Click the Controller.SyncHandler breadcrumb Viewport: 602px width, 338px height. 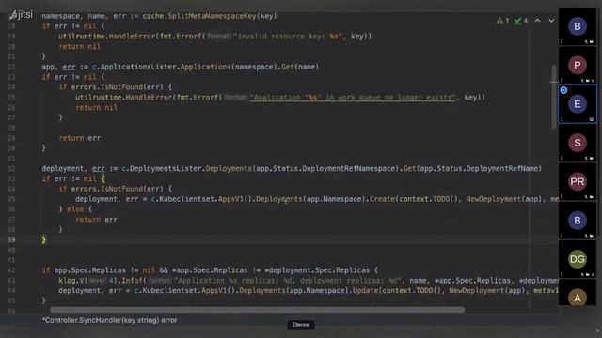110,320
